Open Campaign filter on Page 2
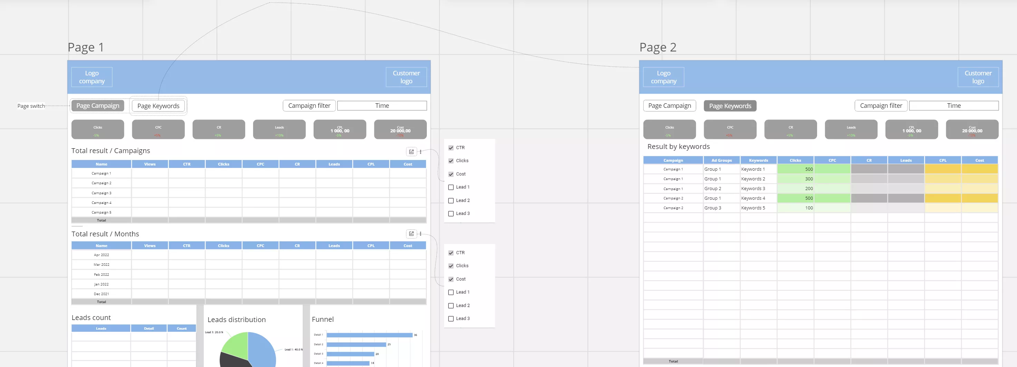1017x367 pixels. tap(881, 105)
